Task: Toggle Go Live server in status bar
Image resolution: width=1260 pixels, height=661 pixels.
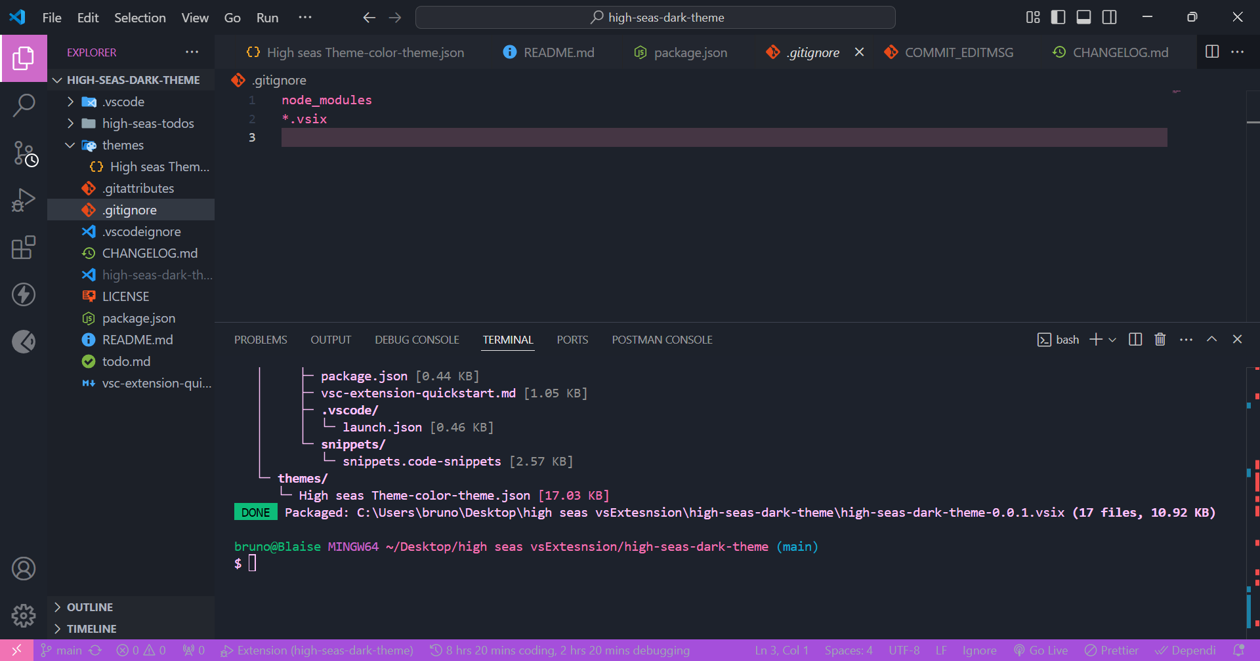Action: click(1041, 651)
